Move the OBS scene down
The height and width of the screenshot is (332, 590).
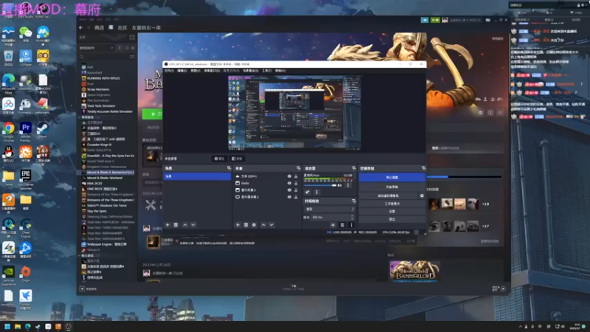193,225
